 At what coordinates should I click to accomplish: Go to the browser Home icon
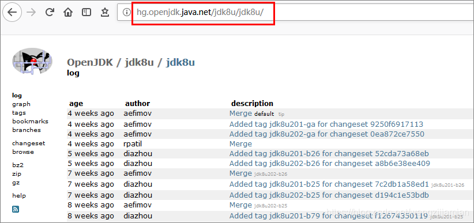click(x=68, y=13)
